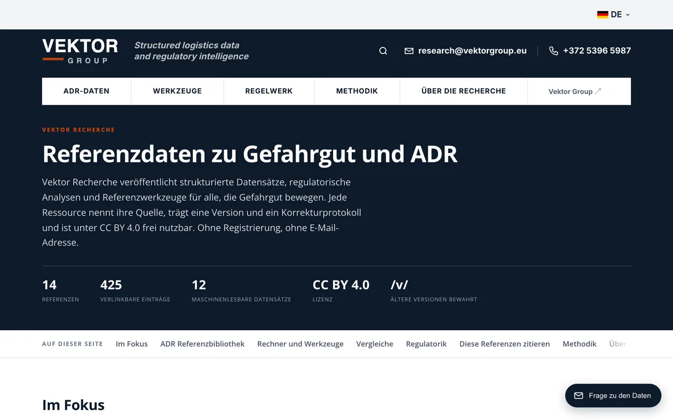Viewport: 673px width, 420px height.
Task: Click the /v/ ältere Versionen bewahrt statistic
Action: [434, 291]
